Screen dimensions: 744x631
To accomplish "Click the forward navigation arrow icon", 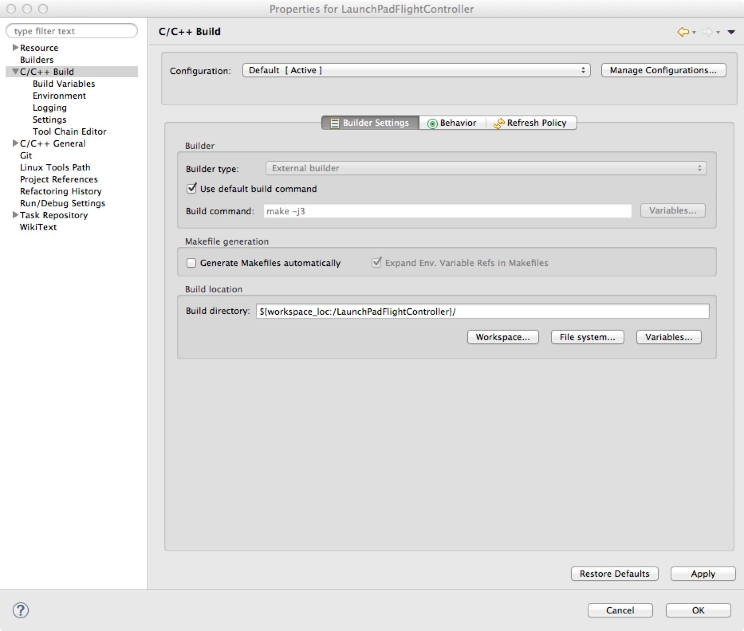I will pos(707,32).
